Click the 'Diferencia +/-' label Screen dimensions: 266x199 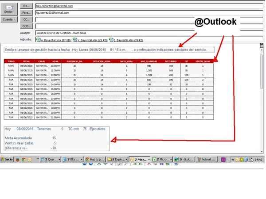16,148
